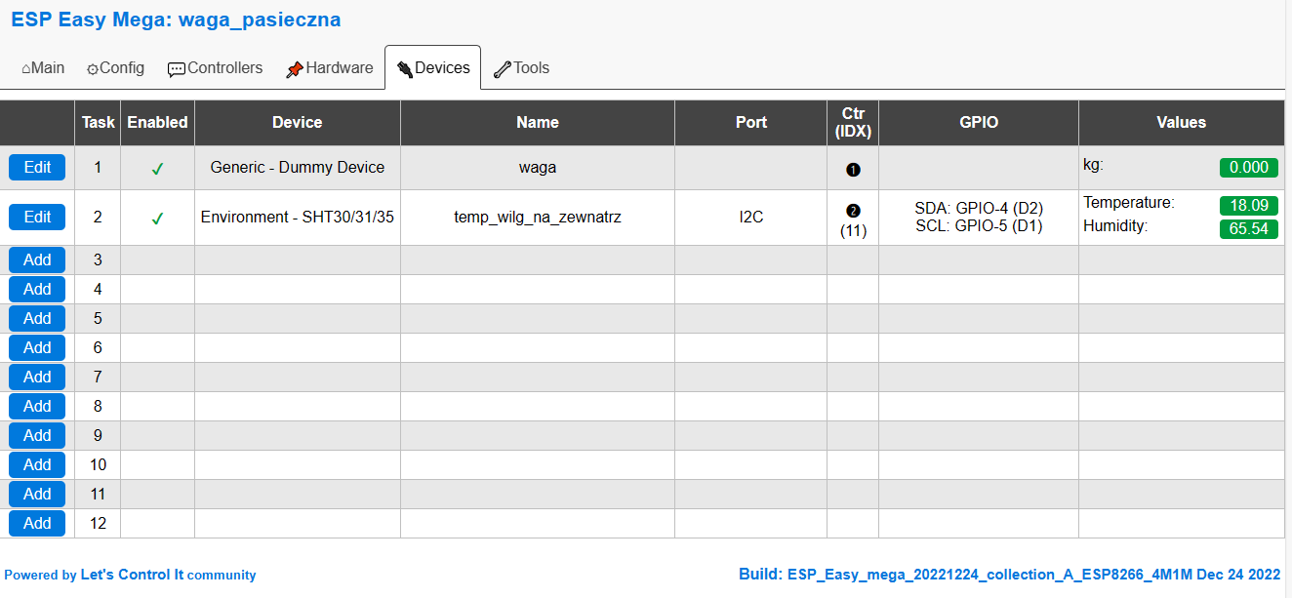
Task: Click the kg value 0.000
Action: [1249, 168]
